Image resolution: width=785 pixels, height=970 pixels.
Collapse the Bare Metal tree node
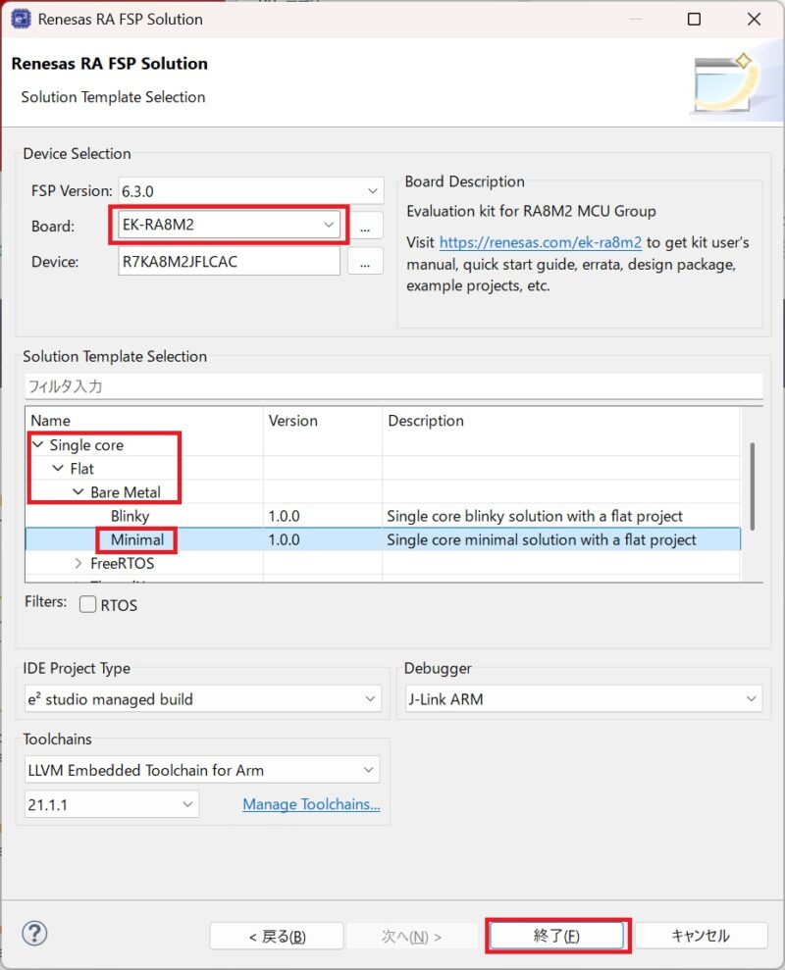pyautogui.click(x=78, y=492)
